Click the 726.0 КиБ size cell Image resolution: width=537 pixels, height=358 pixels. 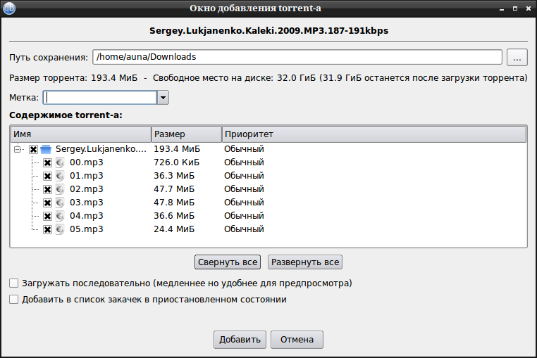tap(176, 162)
